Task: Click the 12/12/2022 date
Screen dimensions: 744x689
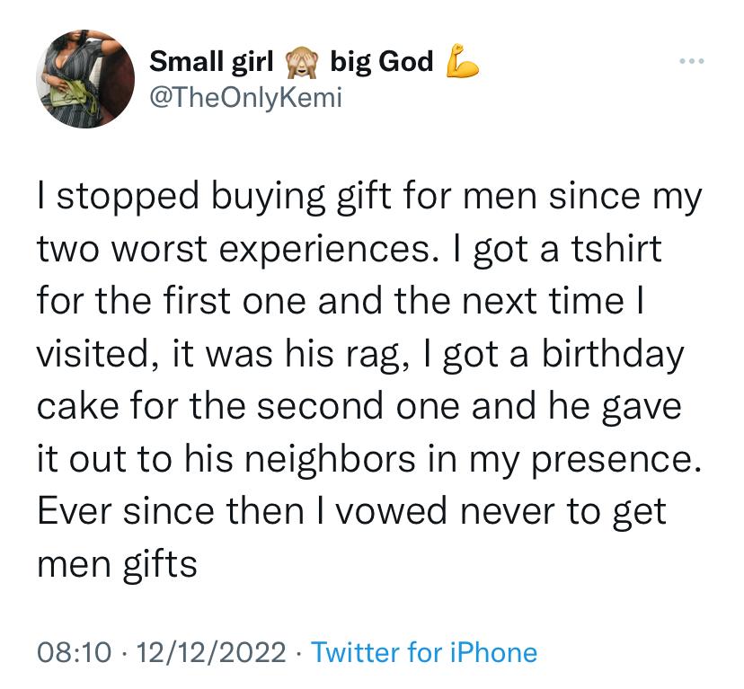Action: pos(212,652)
